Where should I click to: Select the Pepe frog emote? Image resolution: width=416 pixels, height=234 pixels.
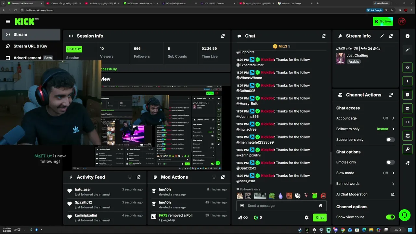[x=272, y=196]
